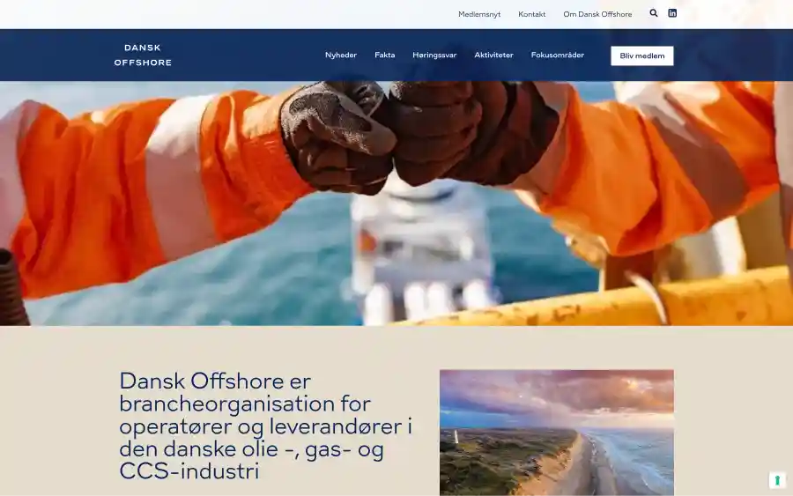The width and height of the screenshot is (793, 496).
Task: Open the LinkedIn icon link
Action: 672,13
